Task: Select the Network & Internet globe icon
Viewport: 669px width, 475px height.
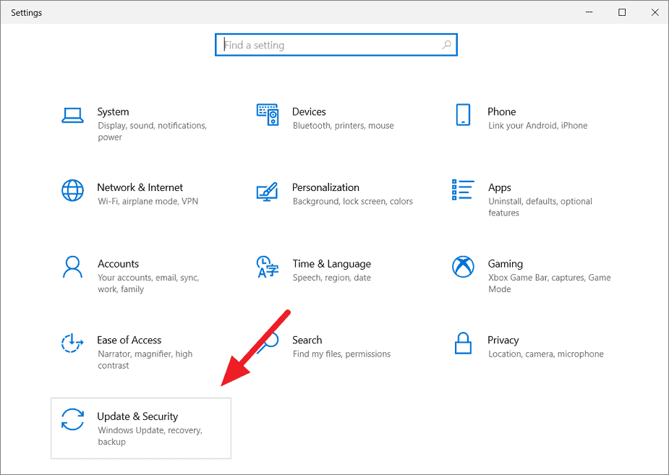Action: click(72, 190)
